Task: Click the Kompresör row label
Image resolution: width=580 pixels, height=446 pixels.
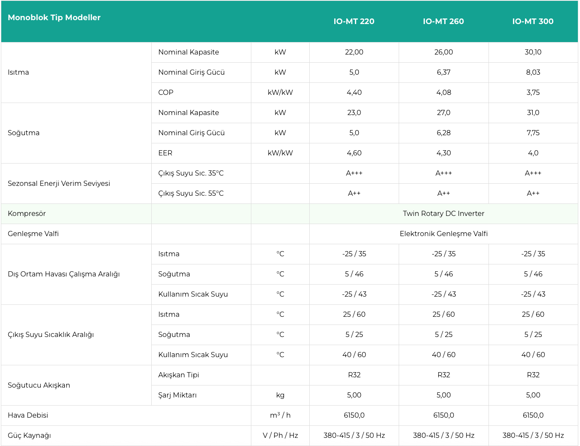Action: coord(27,214)
